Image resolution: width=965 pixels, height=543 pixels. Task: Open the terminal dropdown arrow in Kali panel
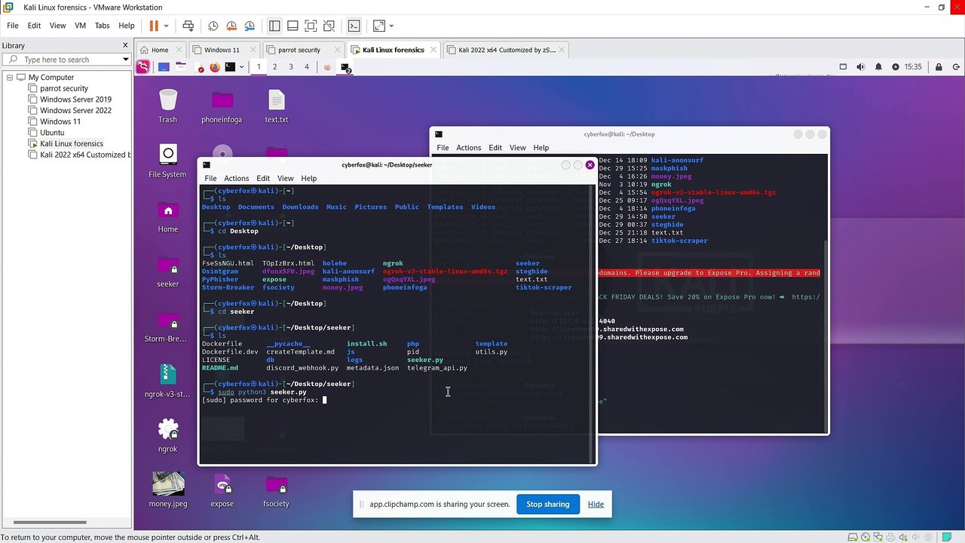(x=241, y=67)
